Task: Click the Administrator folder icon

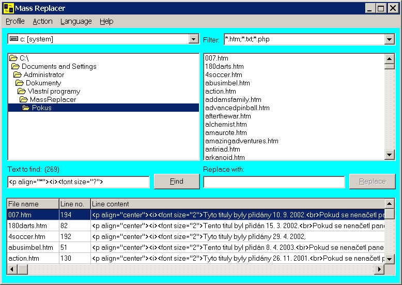Action: point(18,74)
